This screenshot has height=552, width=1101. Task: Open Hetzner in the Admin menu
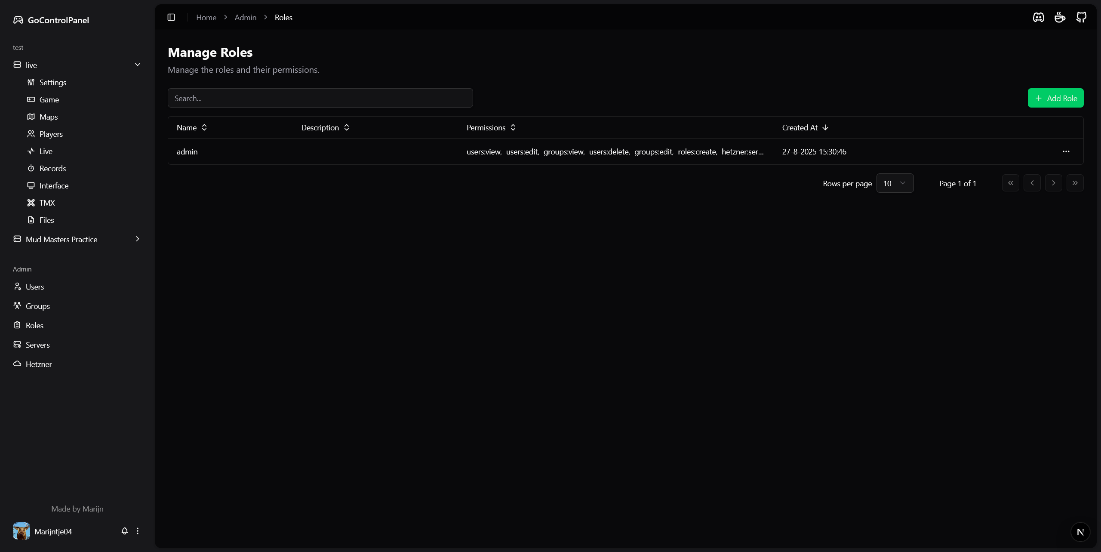pos(38,364)
